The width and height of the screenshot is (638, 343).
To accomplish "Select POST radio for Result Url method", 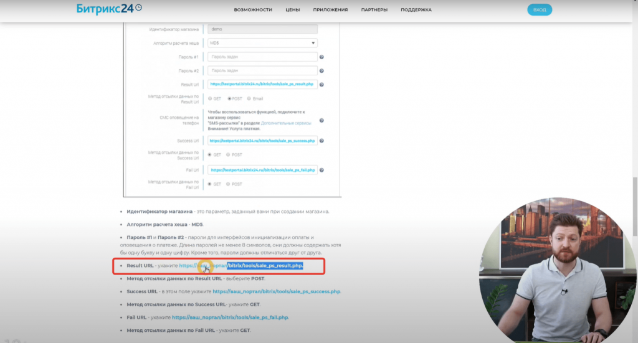I will click(x=229, y=99).
